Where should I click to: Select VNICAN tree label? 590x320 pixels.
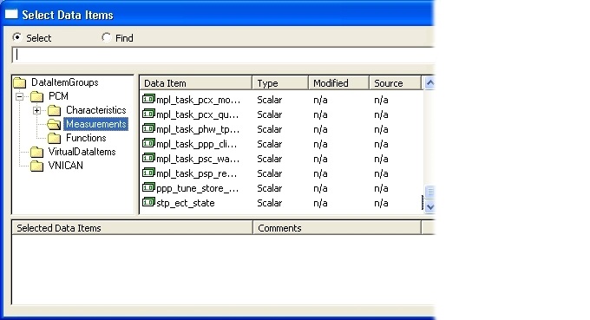point(66,166)
